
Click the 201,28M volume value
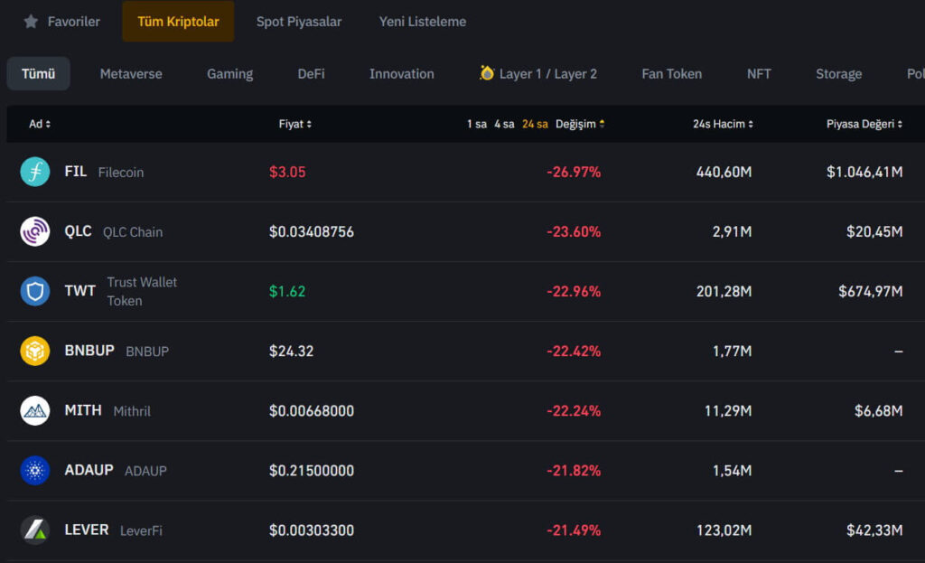pyautogui.click(x=724, y=291)
